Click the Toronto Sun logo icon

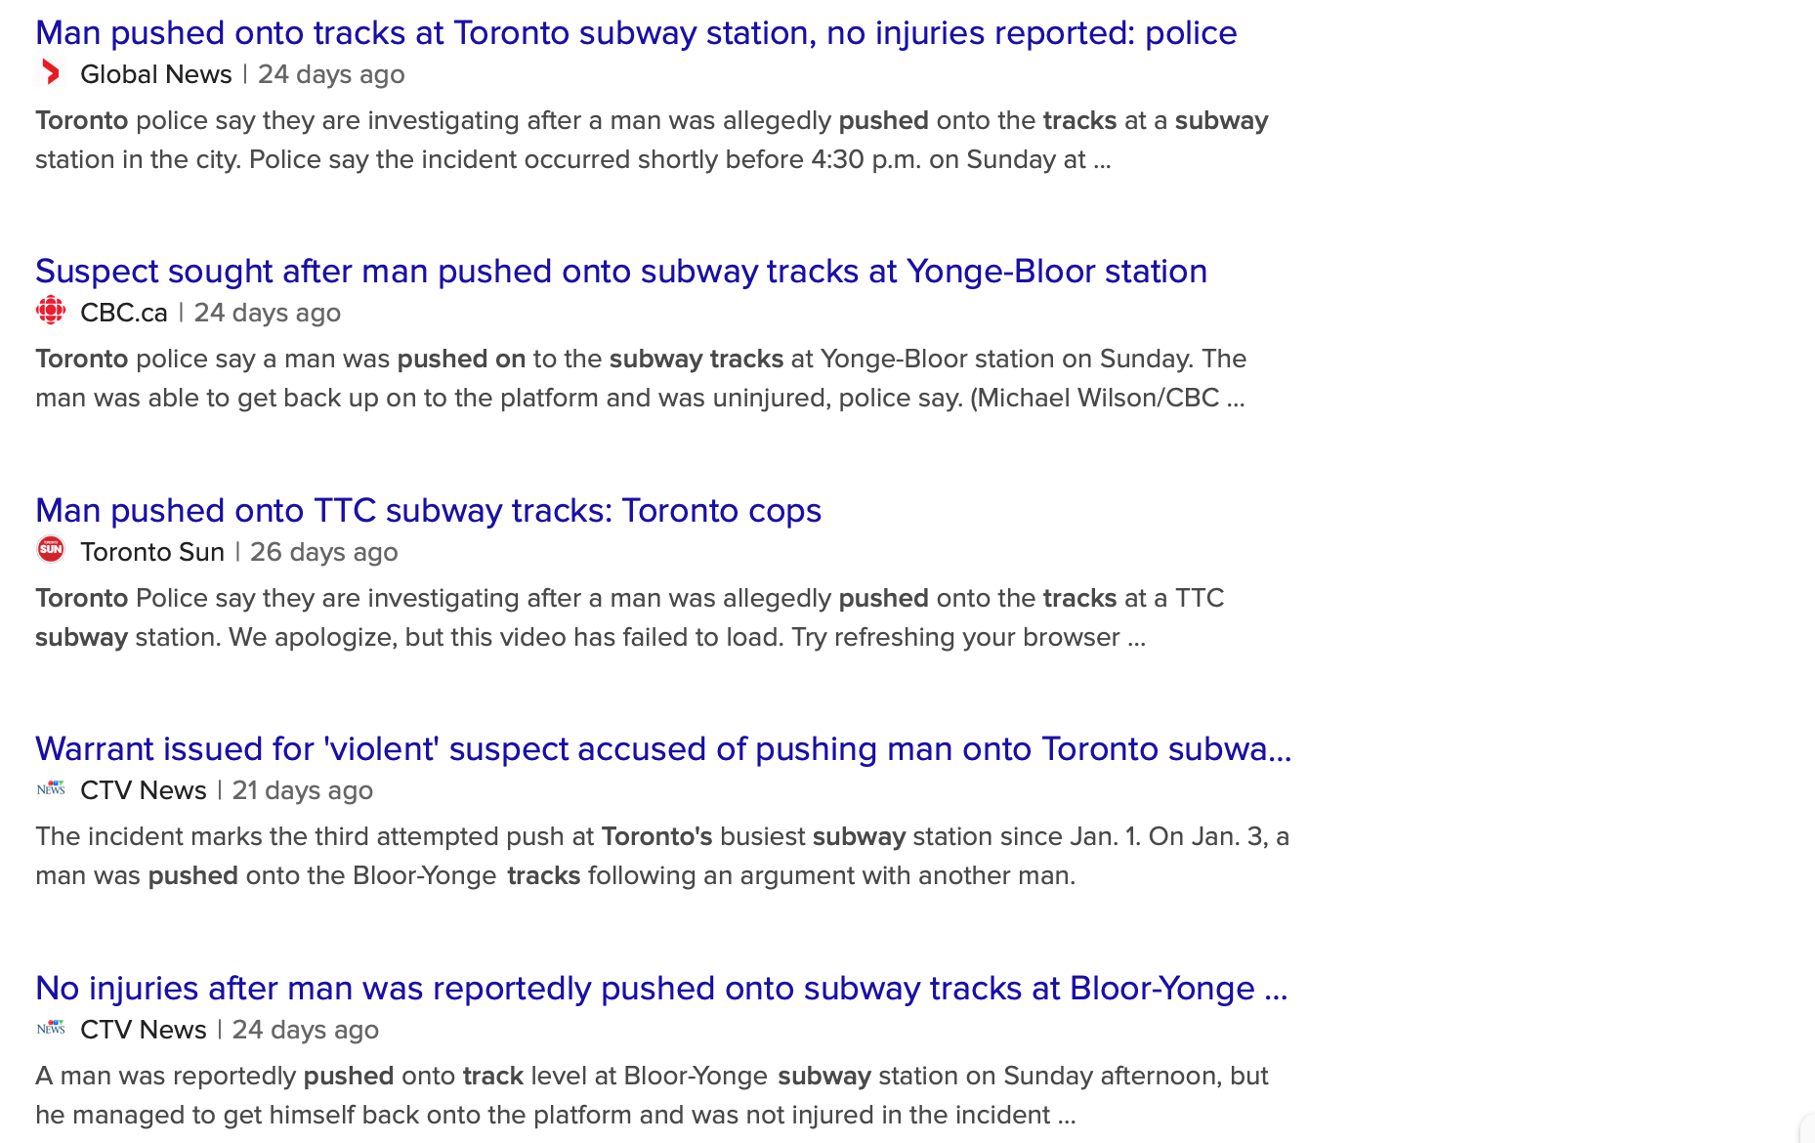51,550
